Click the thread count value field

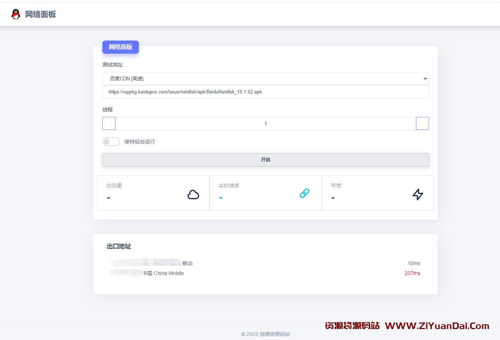point(266,123)
